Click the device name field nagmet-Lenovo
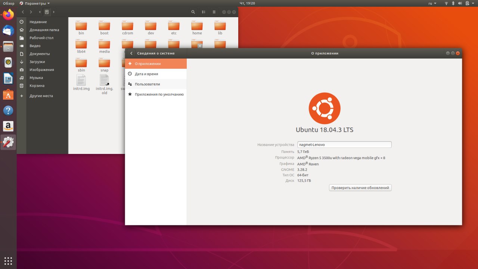Viewport: 478px width, 269px height. 344,145
